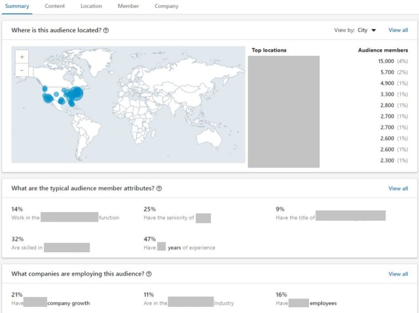Switch to the Content tab
Screen dimensions: 419x313
coord(55,6)
